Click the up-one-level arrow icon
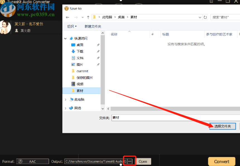 click(88, 17)
